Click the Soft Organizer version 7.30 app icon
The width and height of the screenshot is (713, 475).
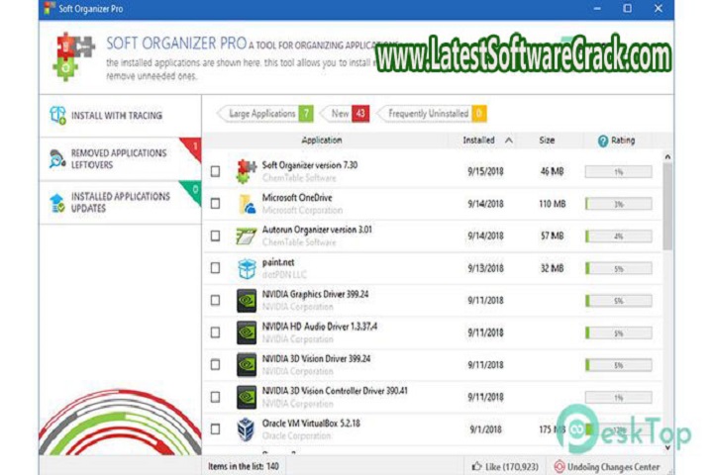[x=247, y=171]
